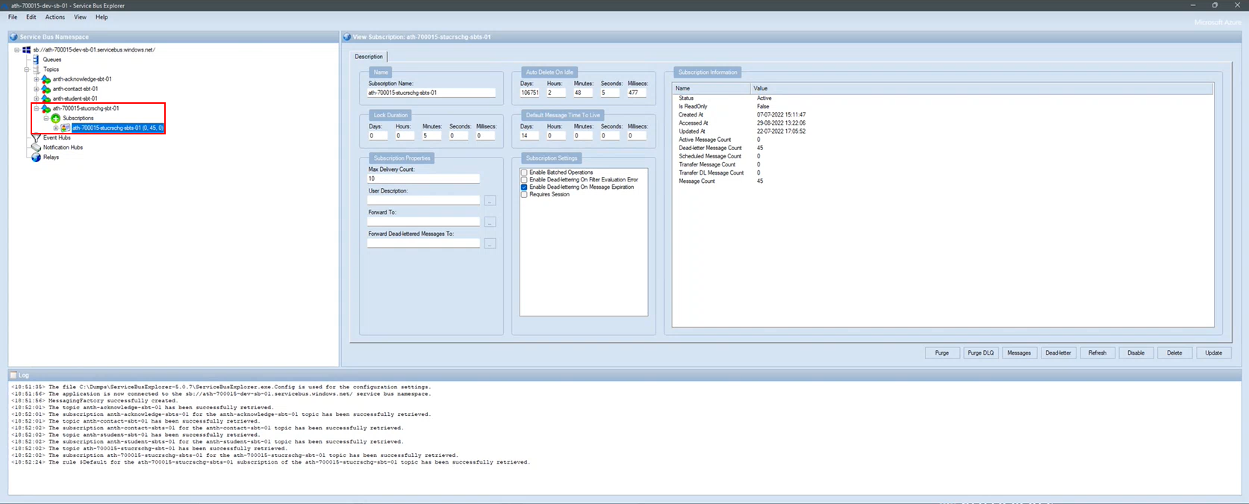
Task: Click the User Description text field
Action: (423, 200)
